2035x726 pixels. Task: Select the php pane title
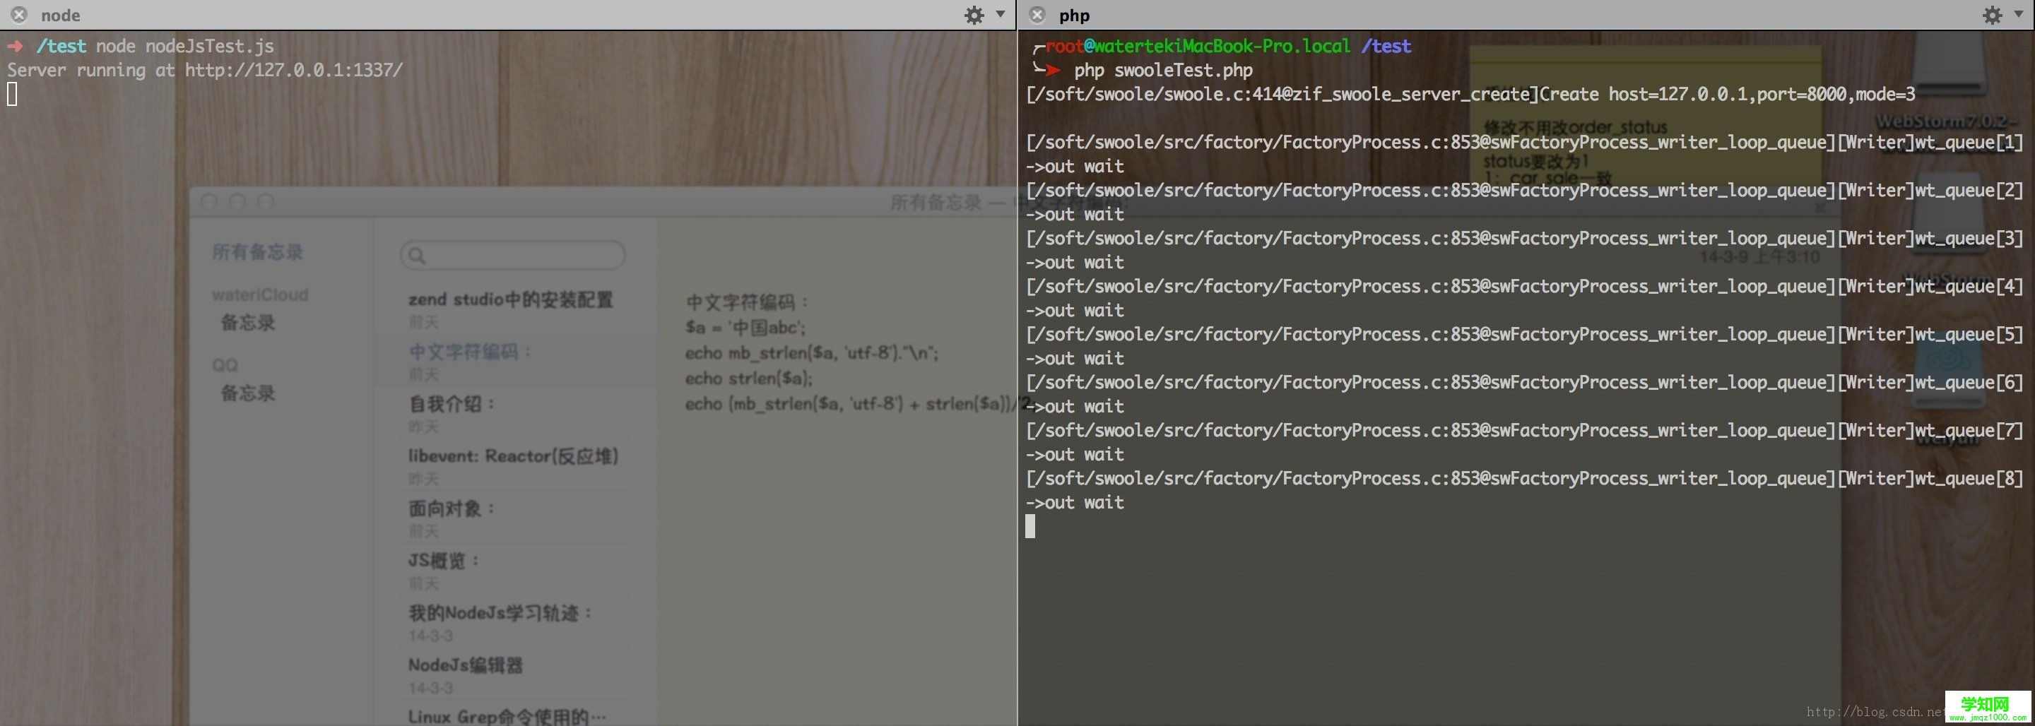point(1074,15)
